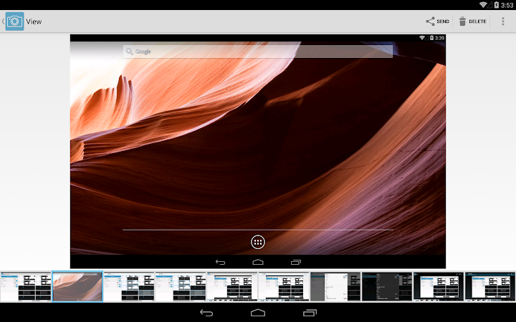This screenshot has height=322, width=516.
Task: Open the ninth thumbnail in the filmstrip
Action: 439,286
